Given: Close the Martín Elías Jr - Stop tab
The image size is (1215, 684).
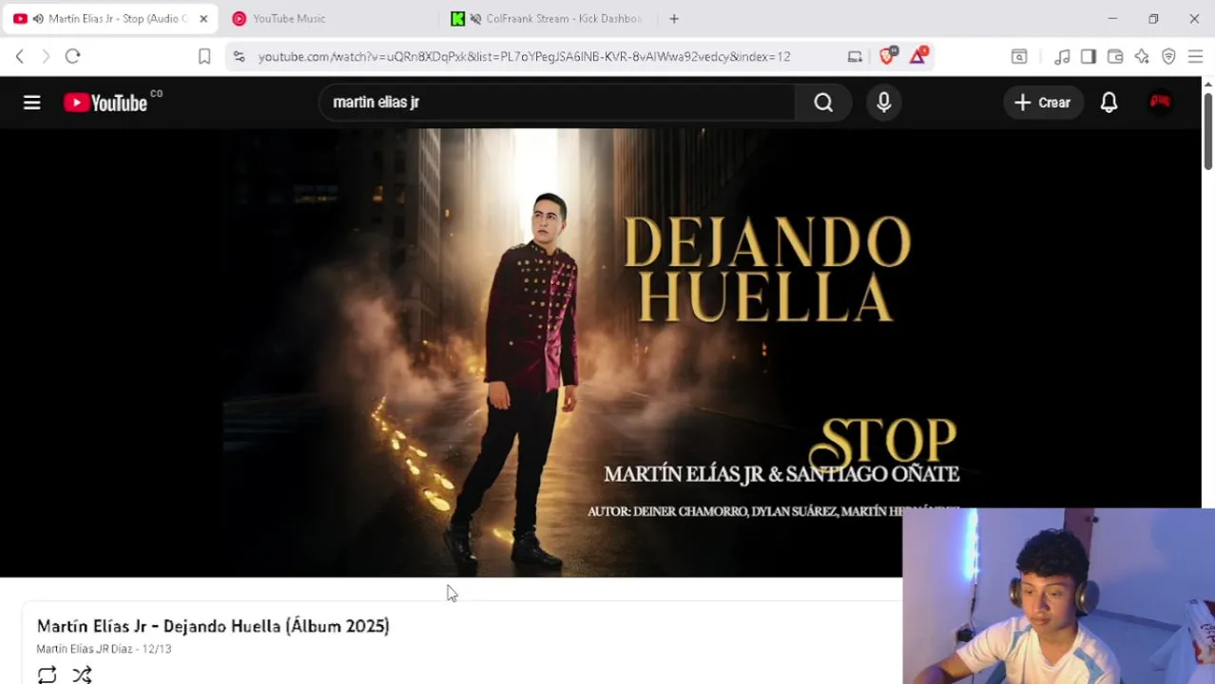Looking at the screenshot, I should click(203, 19).
